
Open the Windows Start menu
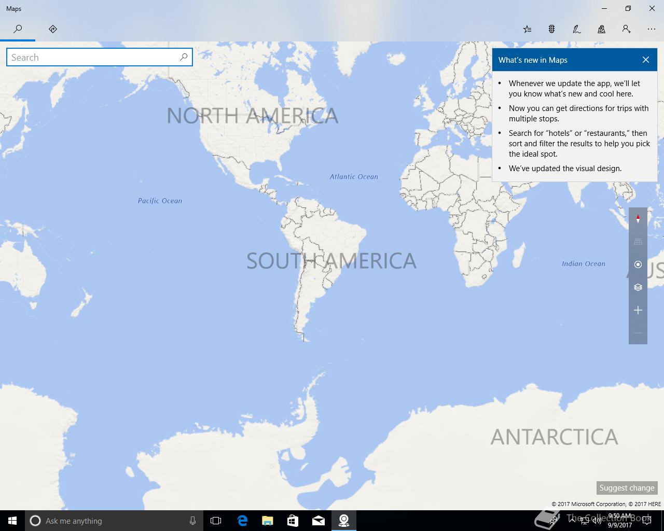(x=12, y=521)
